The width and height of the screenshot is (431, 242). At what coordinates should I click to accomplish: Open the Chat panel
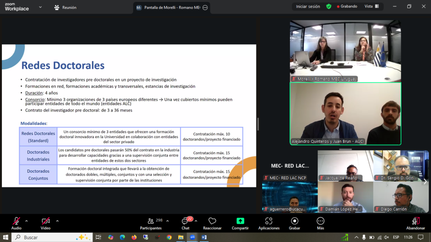click(x=185, y=222)
